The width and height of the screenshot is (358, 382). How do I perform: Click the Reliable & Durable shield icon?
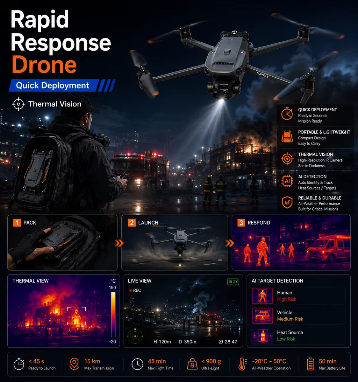[287, 202]
